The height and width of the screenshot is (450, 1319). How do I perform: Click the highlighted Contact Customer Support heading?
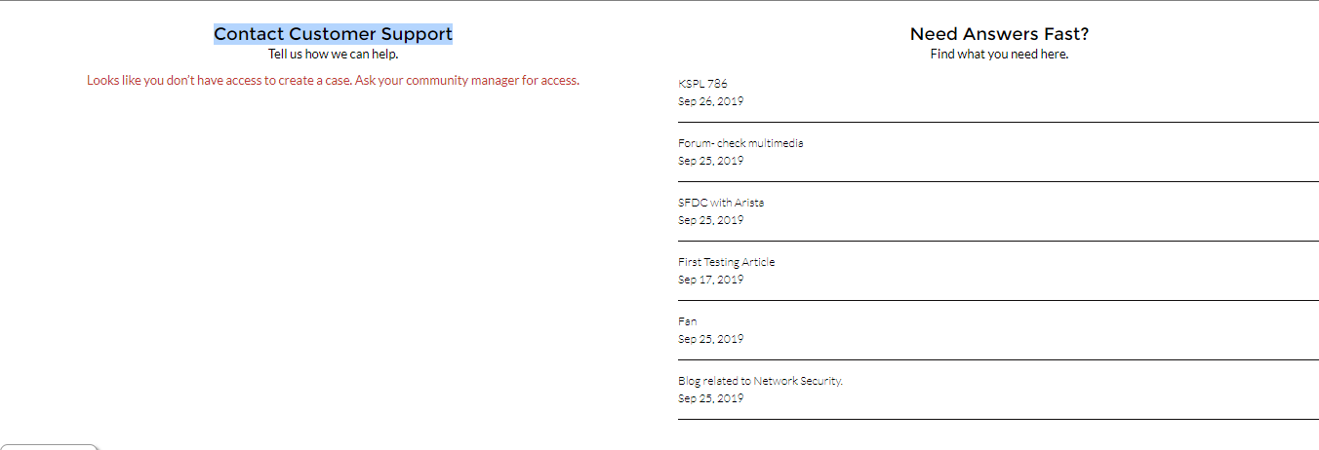pos(333,34)
